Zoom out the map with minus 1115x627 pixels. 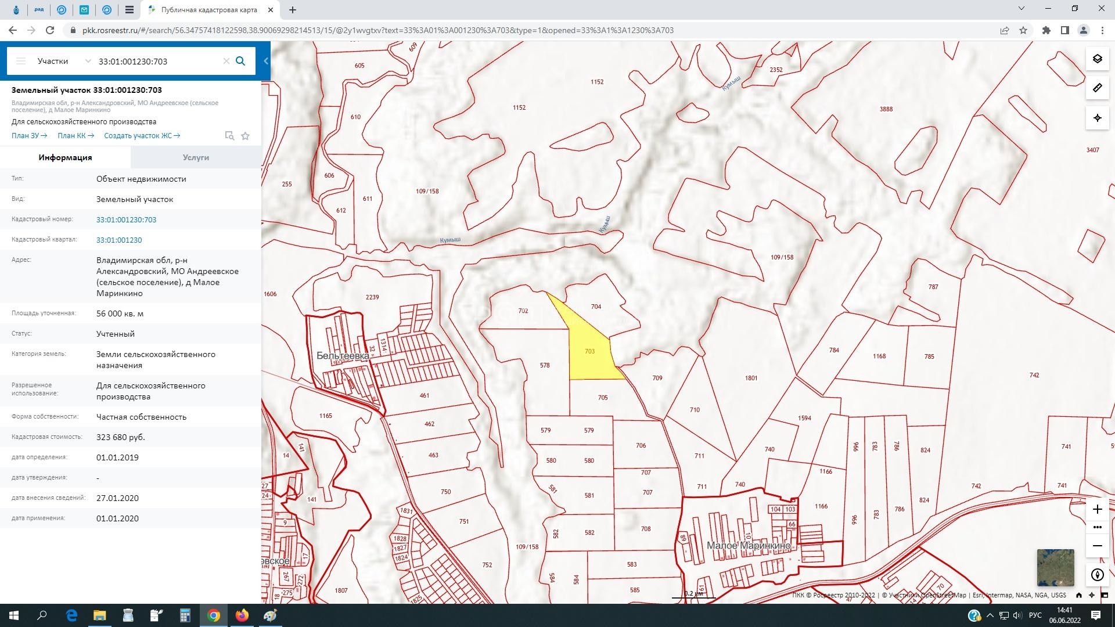coord(1097,546)
